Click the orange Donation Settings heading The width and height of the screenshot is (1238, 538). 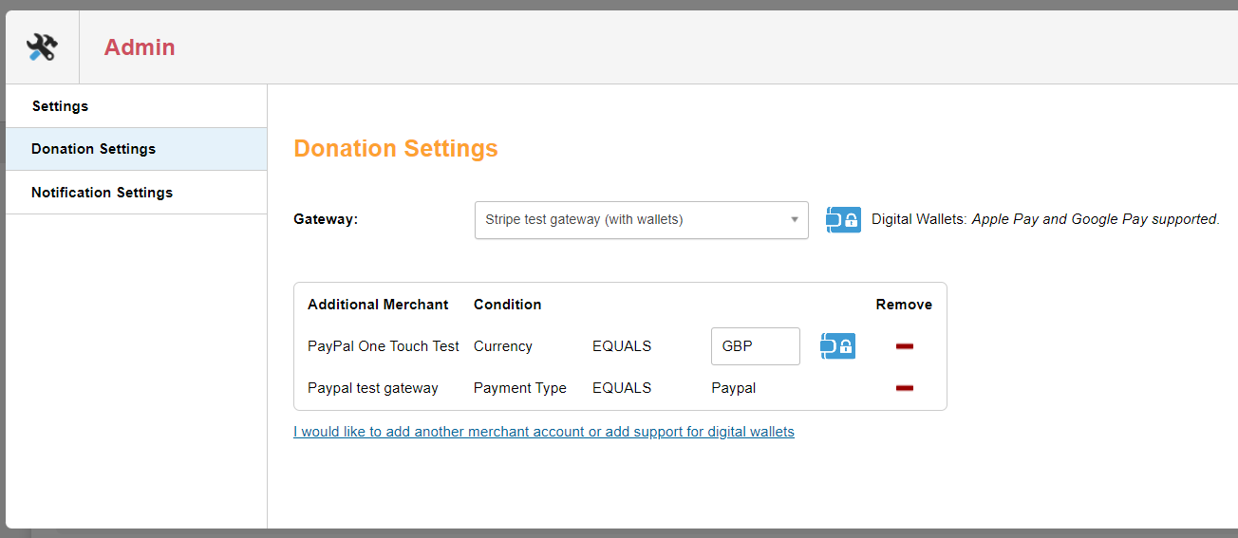[396, 149]
